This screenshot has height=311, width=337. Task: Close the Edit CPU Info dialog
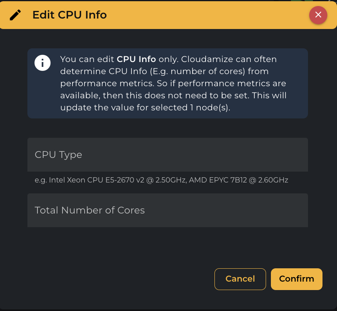click(x=318, y=15)
